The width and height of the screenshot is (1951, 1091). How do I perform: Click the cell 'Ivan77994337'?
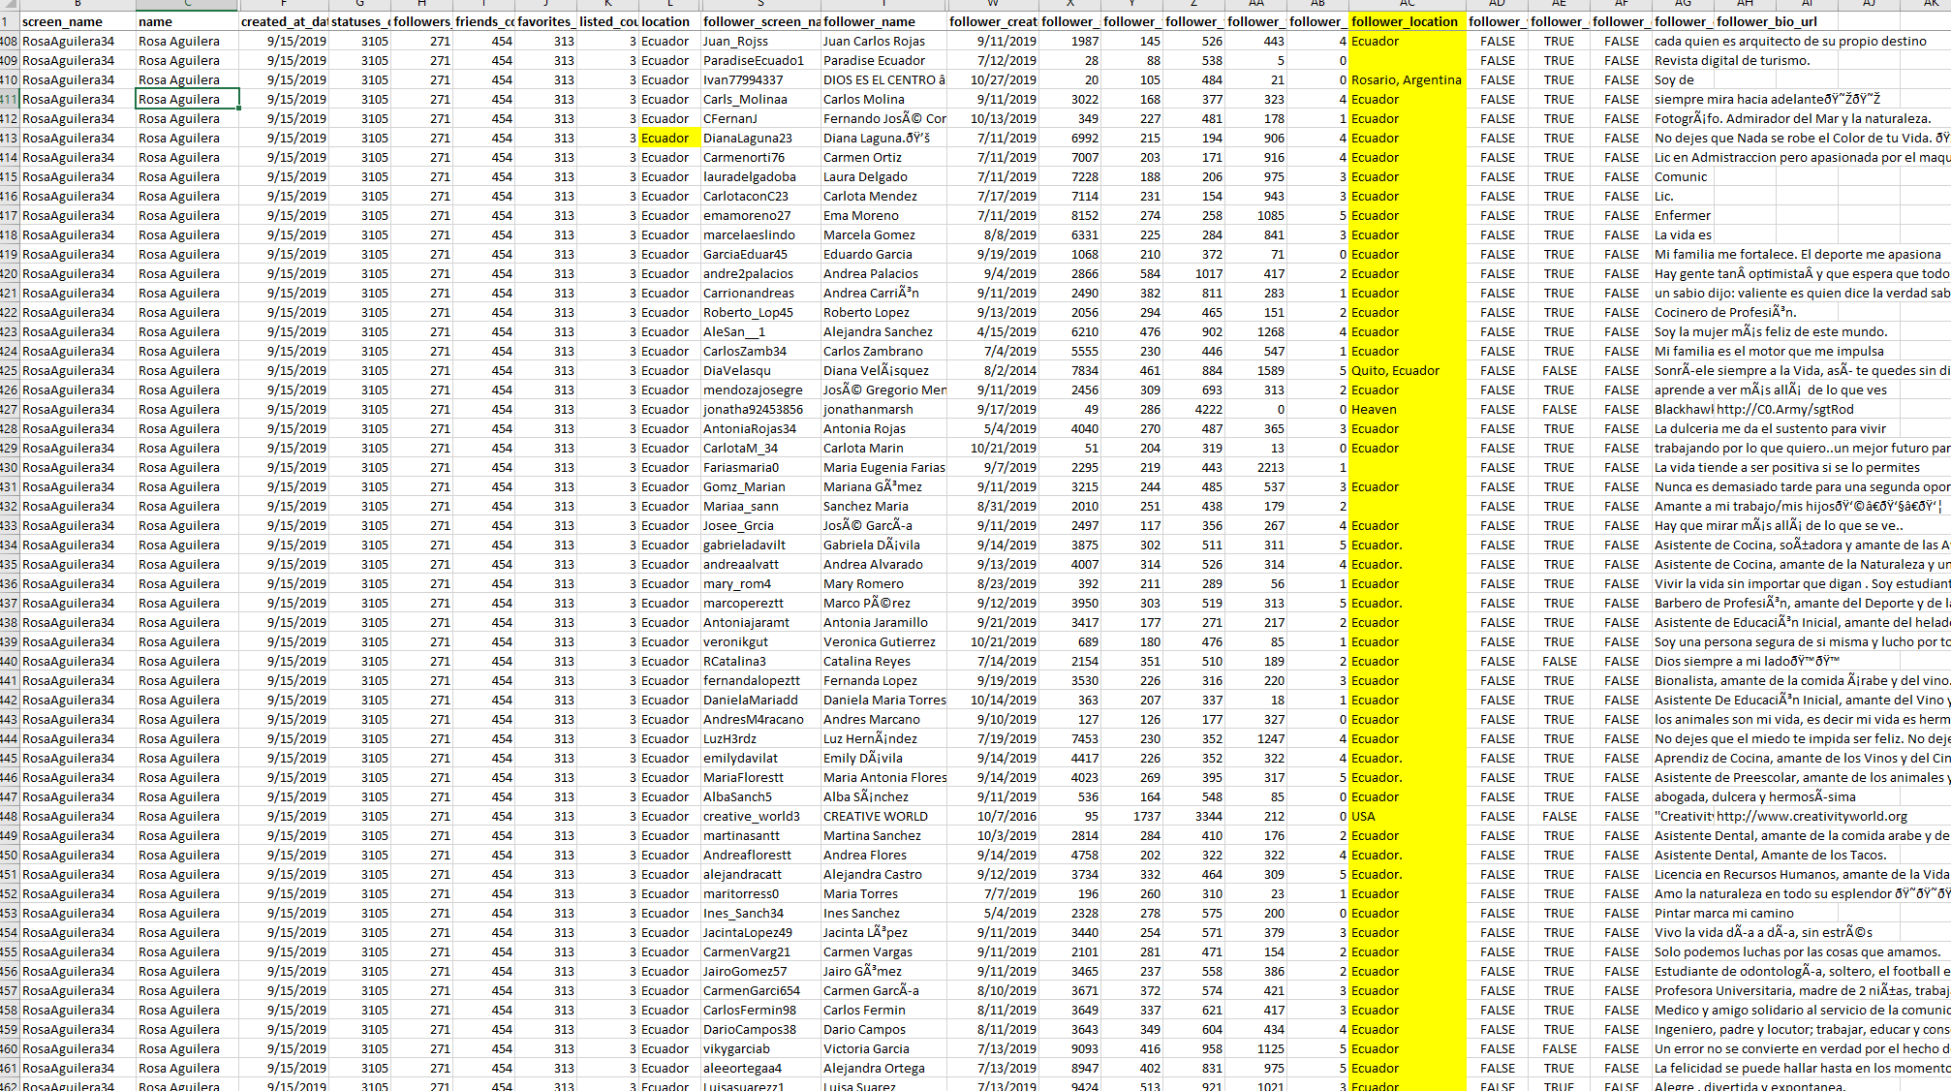pyautogui.click(x=760, y=79)
